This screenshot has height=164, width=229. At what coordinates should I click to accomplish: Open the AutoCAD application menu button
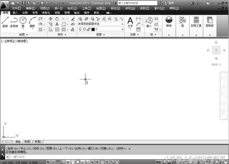click(4, 5)
